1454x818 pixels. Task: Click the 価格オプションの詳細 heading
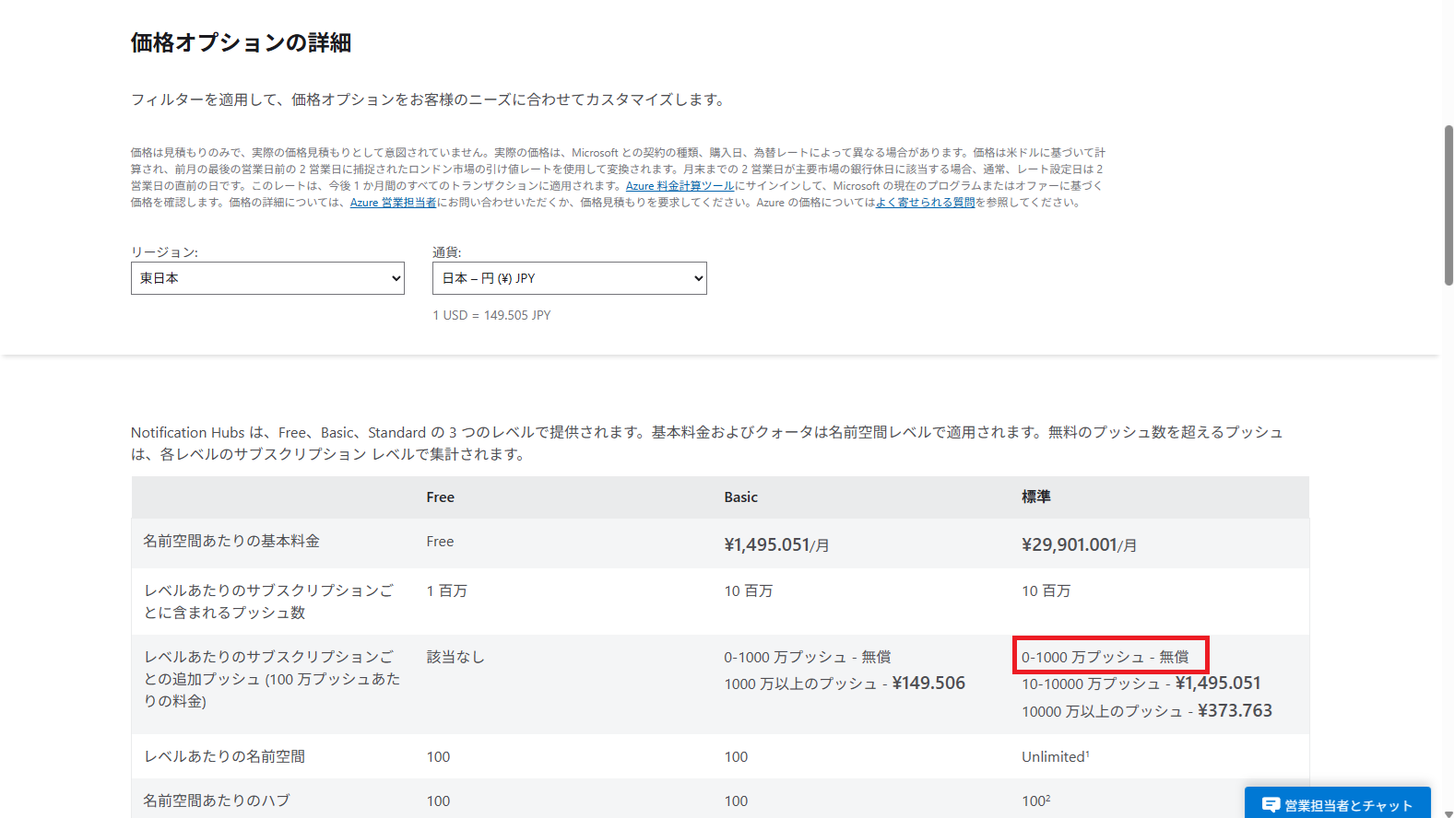pyautogui.click(x=241, y=43)
